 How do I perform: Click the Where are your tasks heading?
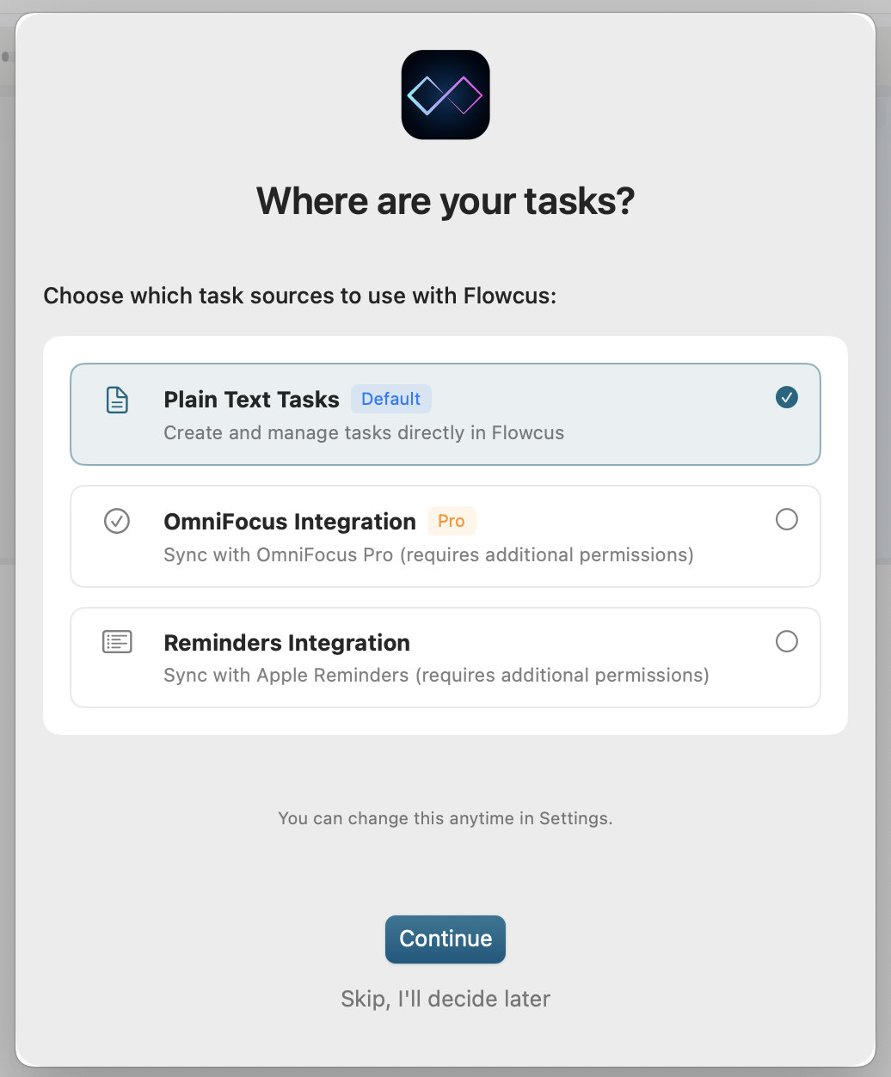[x=445, y=201]
